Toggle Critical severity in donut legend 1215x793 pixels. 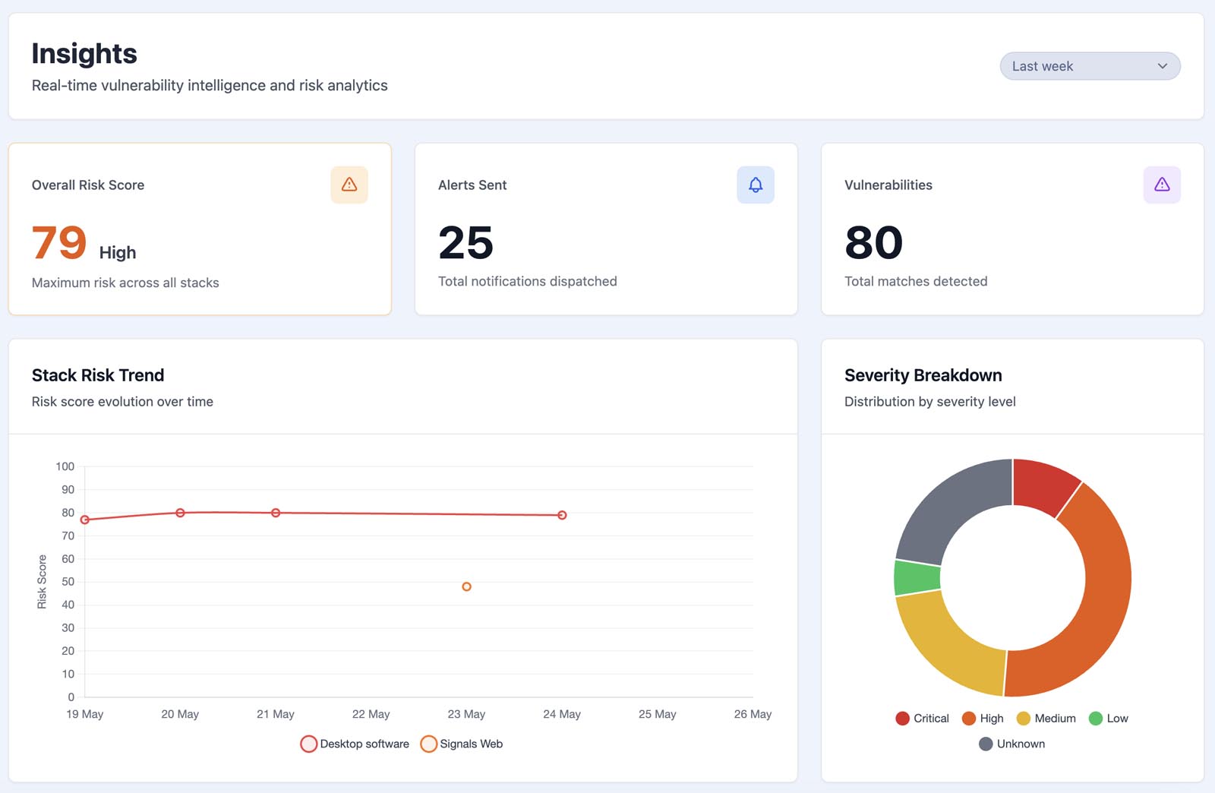click(x=922, y=719)
